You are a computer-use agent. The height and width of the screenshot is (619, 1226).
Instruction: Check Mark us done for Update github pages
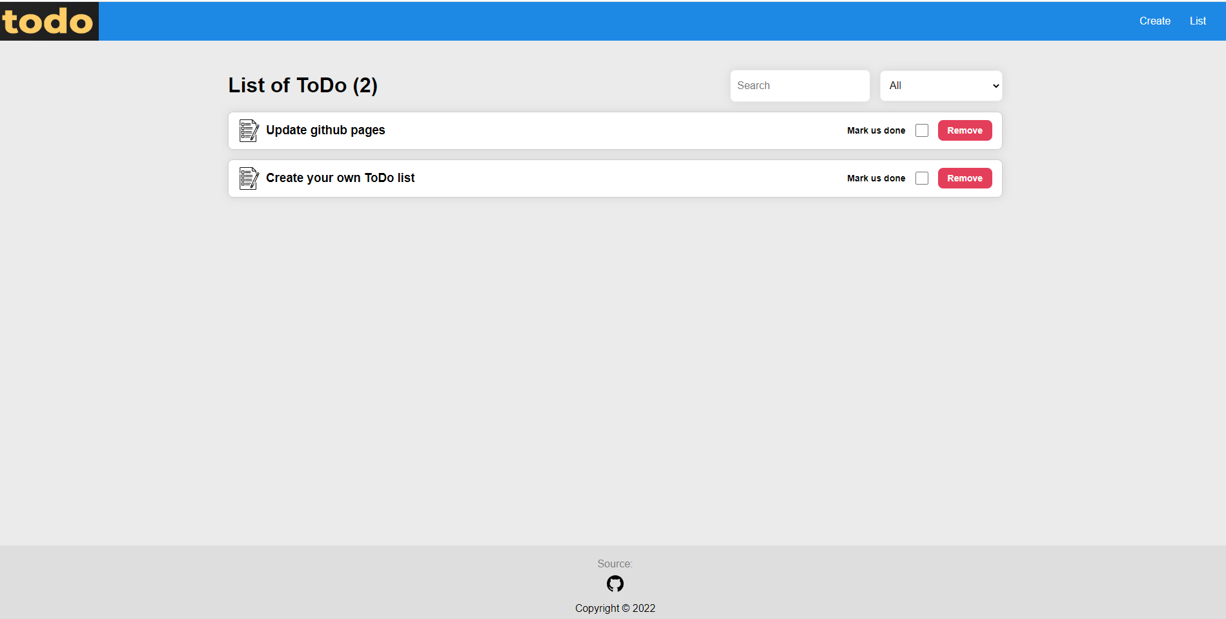(922, 130)
